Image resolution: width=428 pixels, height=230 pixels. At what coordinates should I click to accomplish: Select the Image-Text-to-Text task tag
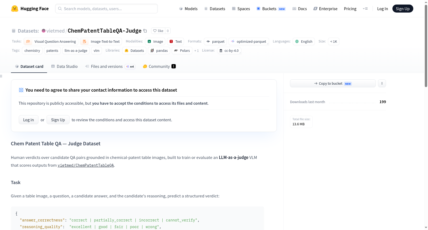[101, 41]
